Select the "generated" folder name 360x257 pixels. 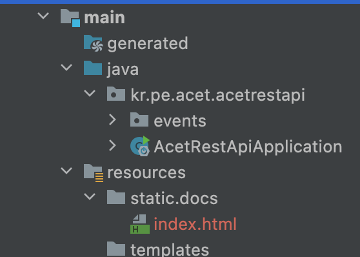[148, 44]
